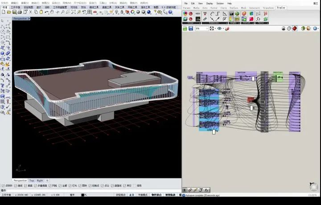Click the Grasshopper Zoom Extents icon
The width and height of the screenshot is (321, 205).
212,29
